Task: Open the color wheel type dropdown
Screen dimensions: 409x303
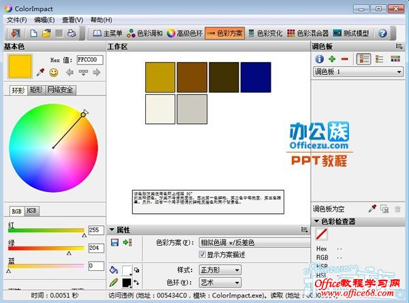Action: coord(220,283)
